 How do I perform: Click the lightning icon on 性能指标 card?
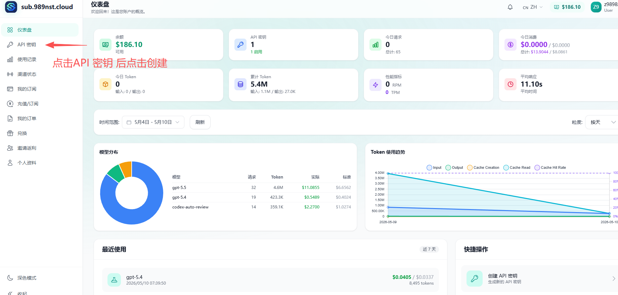[376, 85]
